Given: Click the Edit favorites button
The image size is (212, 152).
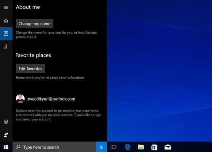Looking at the screenshot, I should 30,68.
